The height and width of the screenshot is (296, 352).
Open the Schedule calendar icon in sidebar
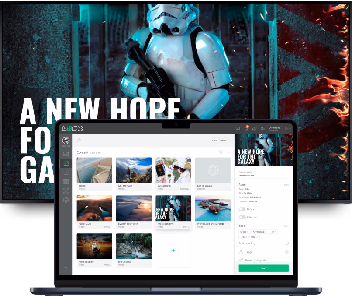point(66,181)
